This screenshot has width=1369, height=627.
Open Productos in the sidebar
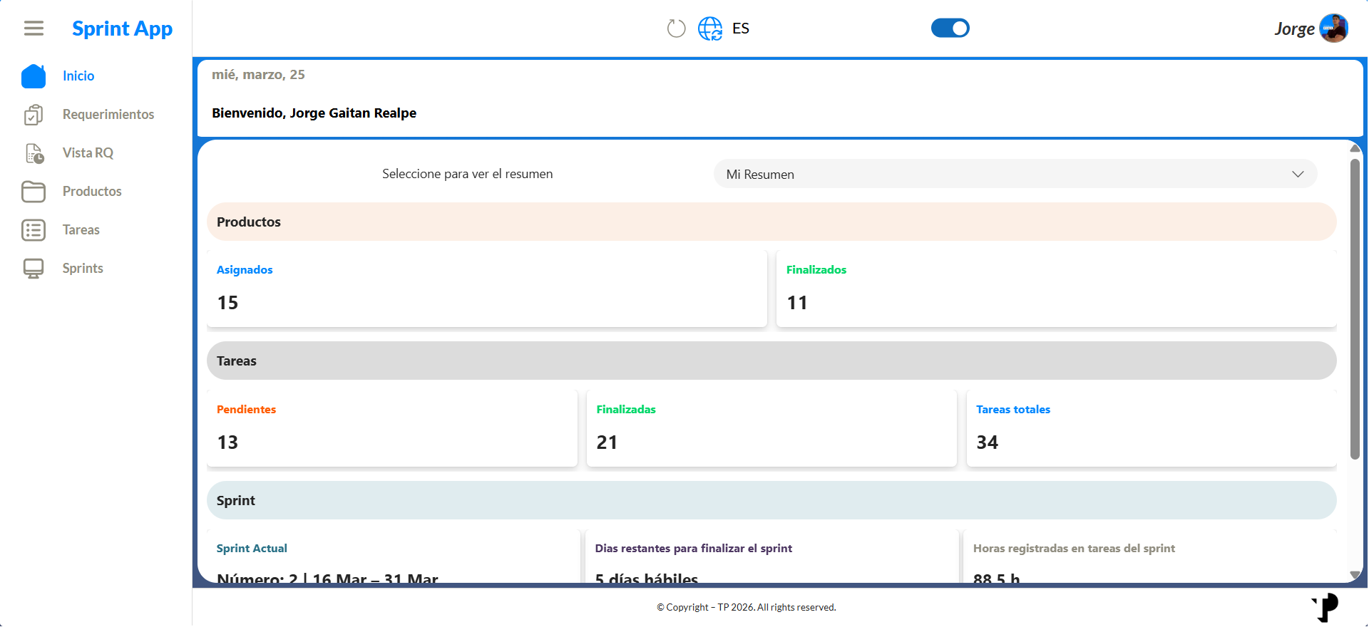point(92,191)
